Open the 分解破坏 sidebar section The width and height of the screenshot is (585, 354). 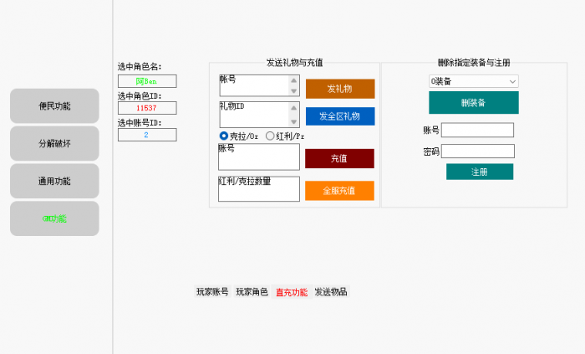tap(54, 143)
